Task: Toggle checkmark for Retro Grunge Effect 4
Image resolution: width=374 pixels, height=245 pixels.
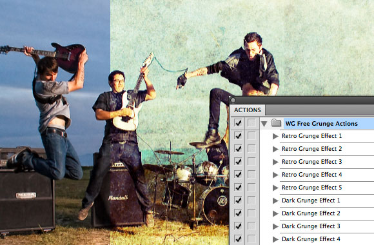Action: pyautogui.click(x=238, y=175)
